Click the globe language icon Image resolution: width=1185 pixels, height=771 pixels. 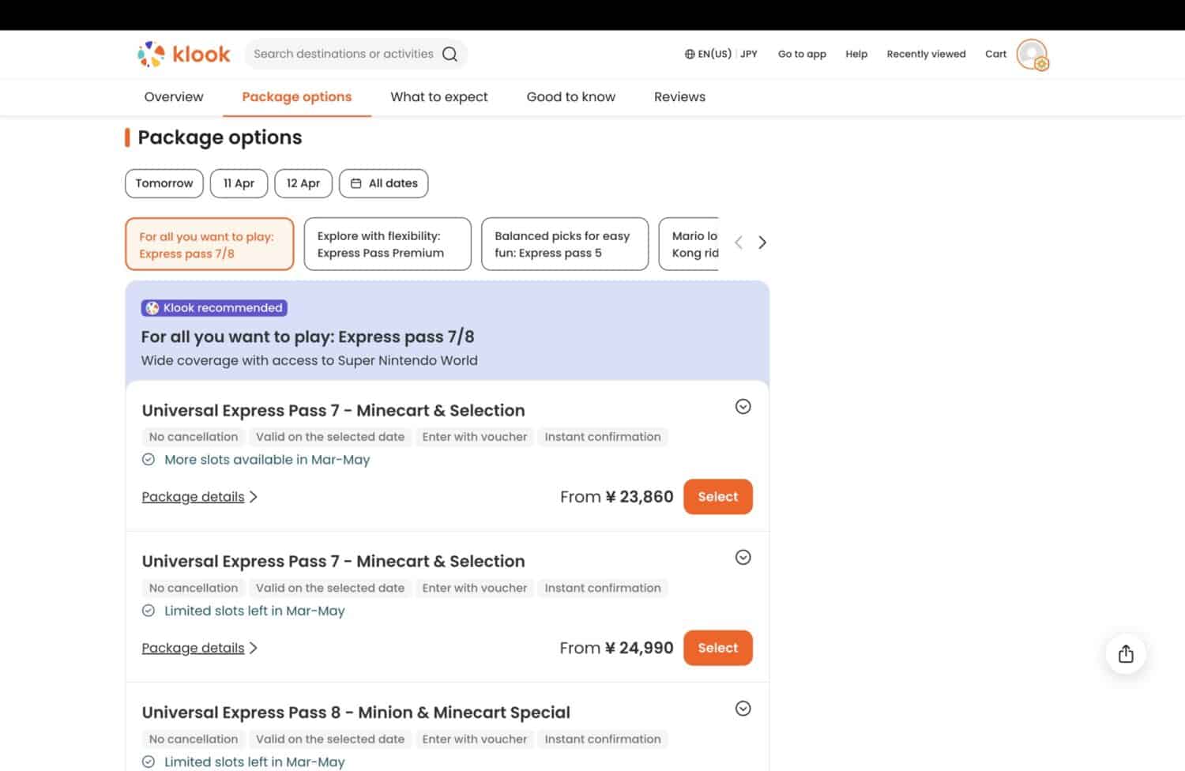pos(690,54)
